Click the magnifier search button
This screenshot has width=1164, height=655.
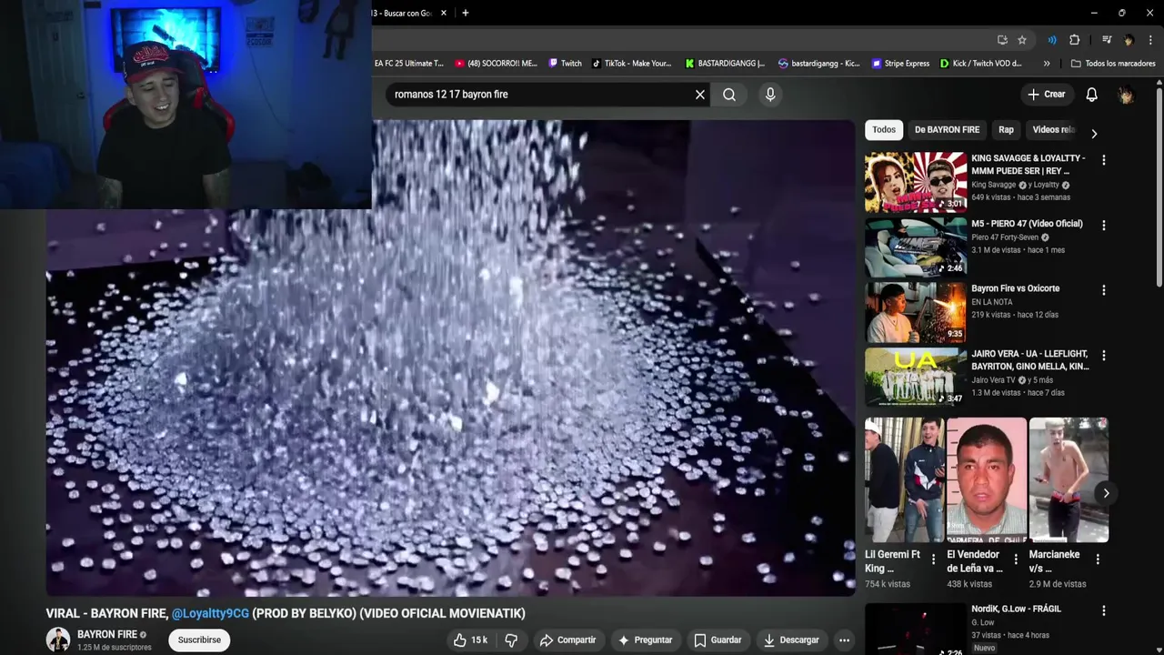click(729, 95)
